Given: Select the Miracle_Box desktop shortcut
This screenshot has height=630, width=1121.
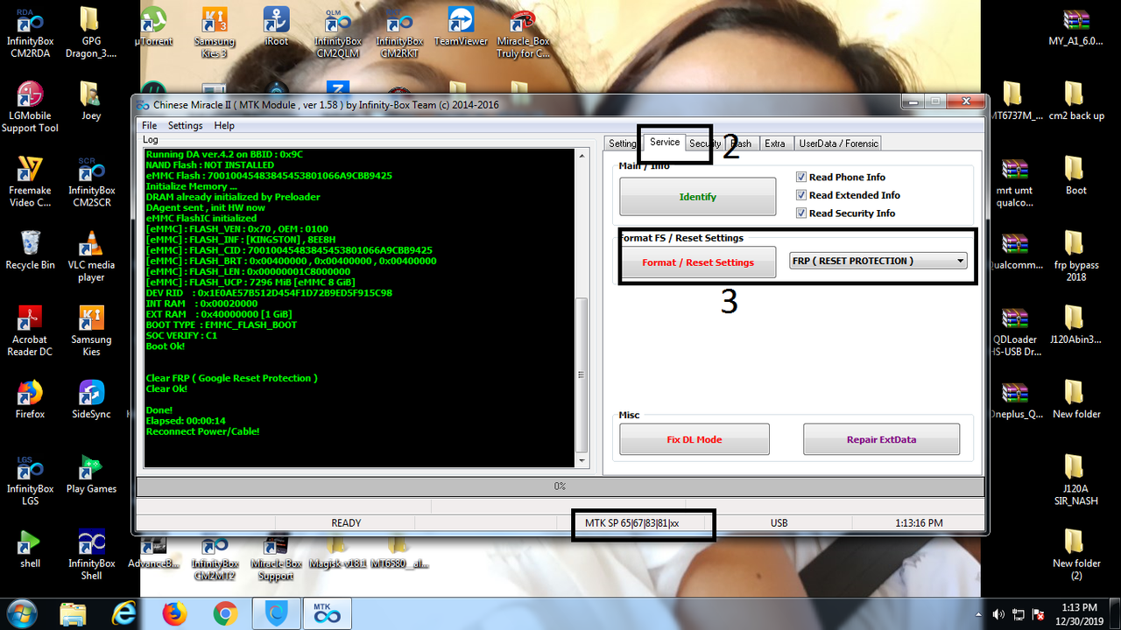Looking at the screenshot, I should point(523,33).
